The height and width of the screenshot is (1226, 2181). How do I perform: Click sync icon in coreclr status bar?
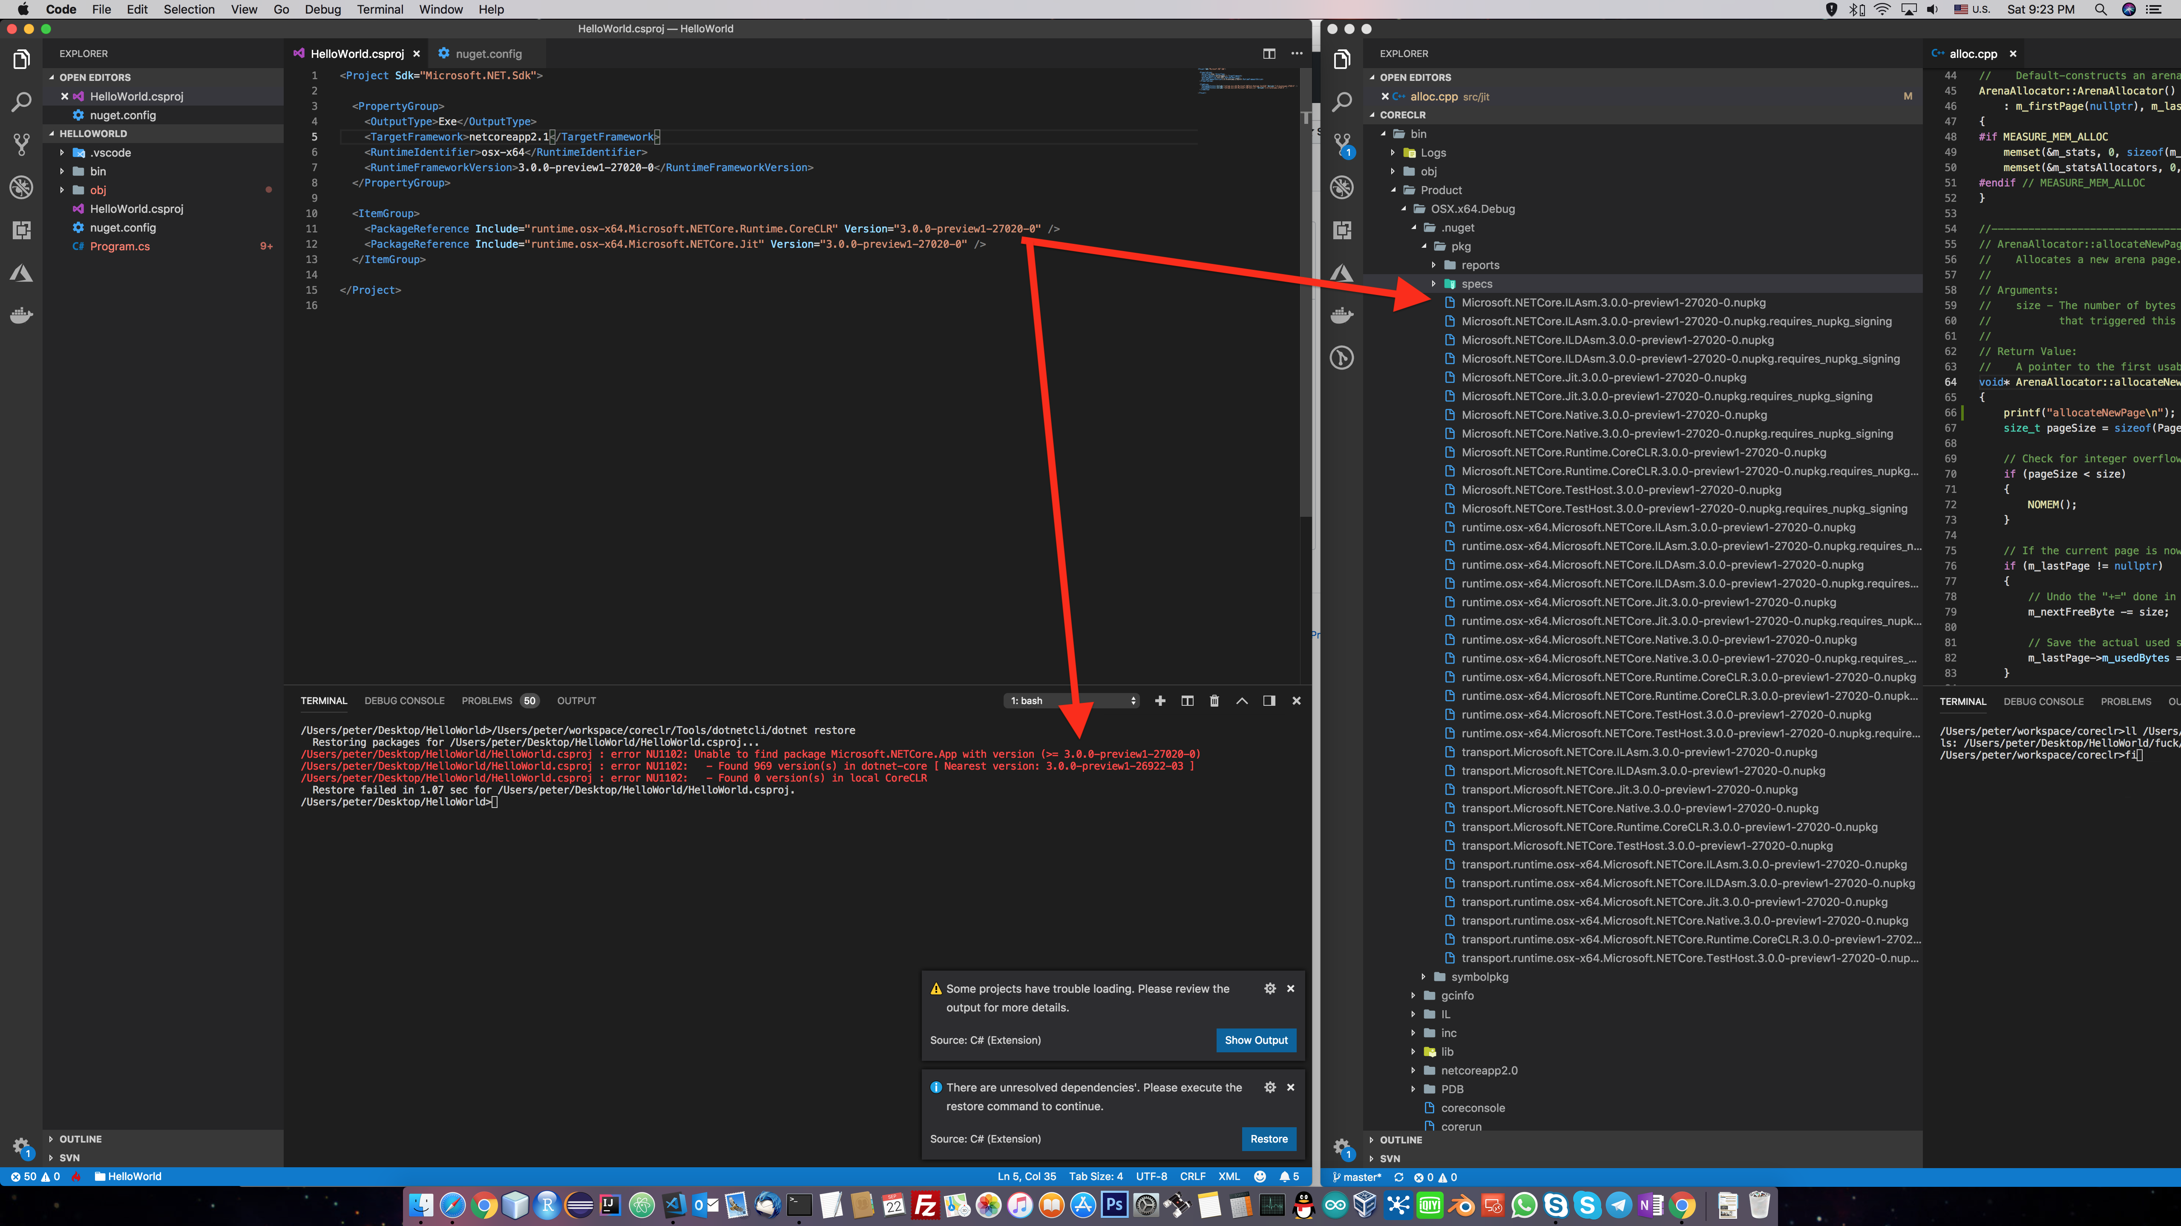pyautogui.click(x=1398, y=1177)
